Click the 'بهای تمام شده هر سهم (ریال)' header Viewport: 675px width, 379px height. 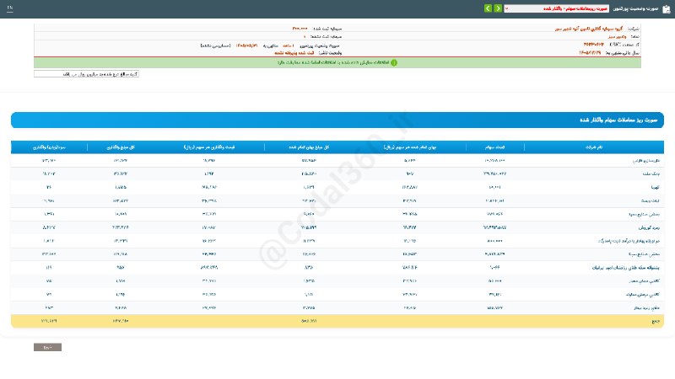click(x=410, y=147)
